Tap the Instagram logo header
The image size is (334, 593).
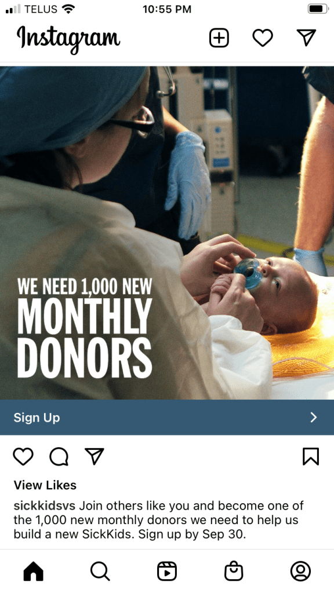coord(68,39)
